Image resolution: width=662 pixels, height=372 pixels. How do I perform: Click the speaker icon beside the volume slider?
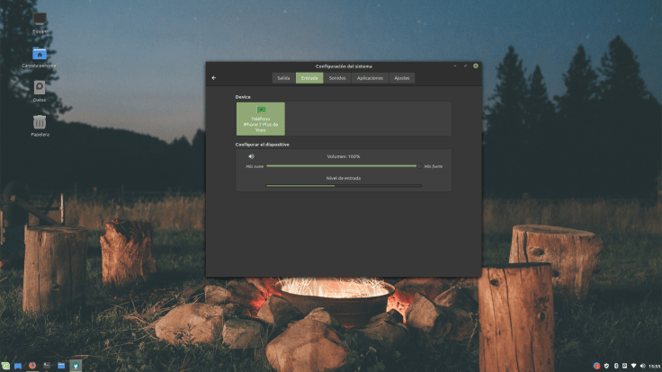[252, 156]
